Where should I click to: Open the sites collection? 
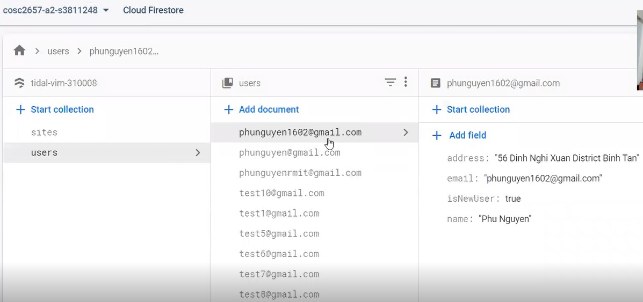(x=44, y=132)
